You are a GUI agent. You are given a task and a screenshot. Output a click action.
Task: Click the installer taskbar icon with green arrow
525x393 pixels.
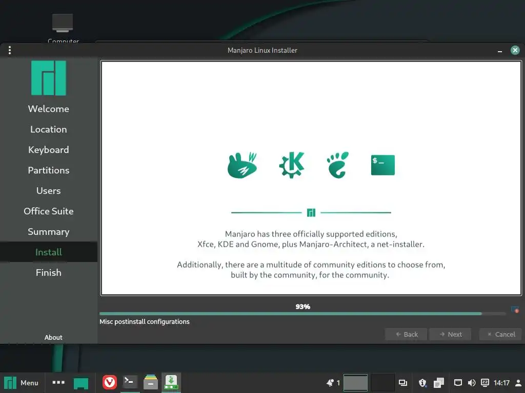pos(171,382)
